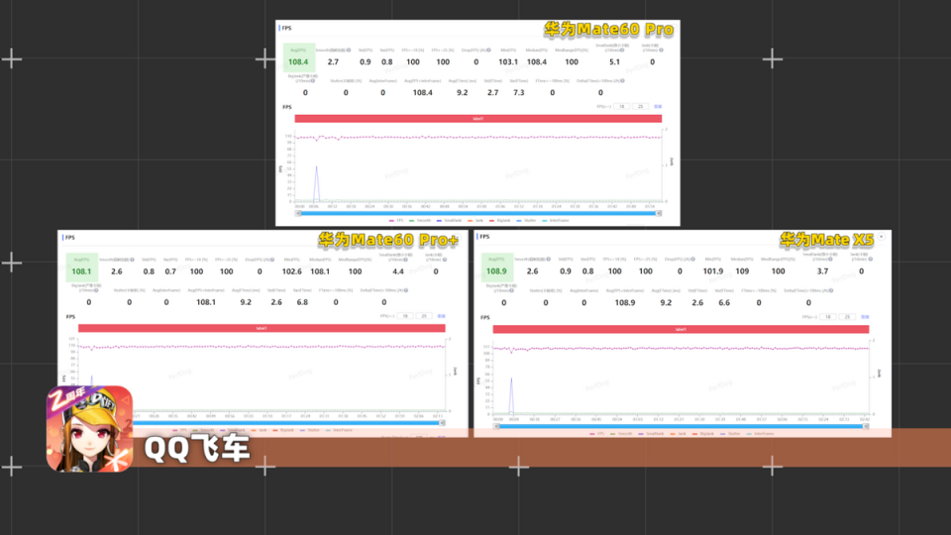Click blue reset link in Mate60 Pro+ panel
The image size is (951, 535).
coord(442,316)
